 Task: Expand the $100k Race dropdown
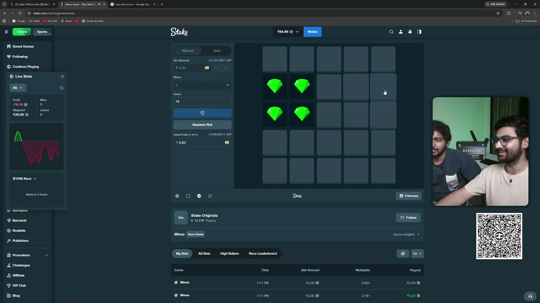pos(24,178)
